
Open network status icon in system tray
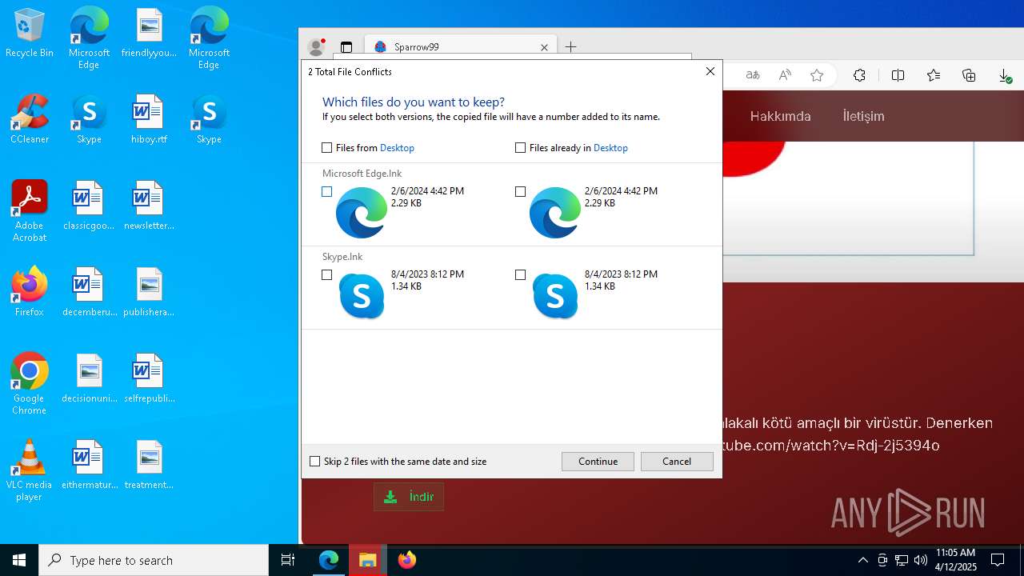coord(902,560)
